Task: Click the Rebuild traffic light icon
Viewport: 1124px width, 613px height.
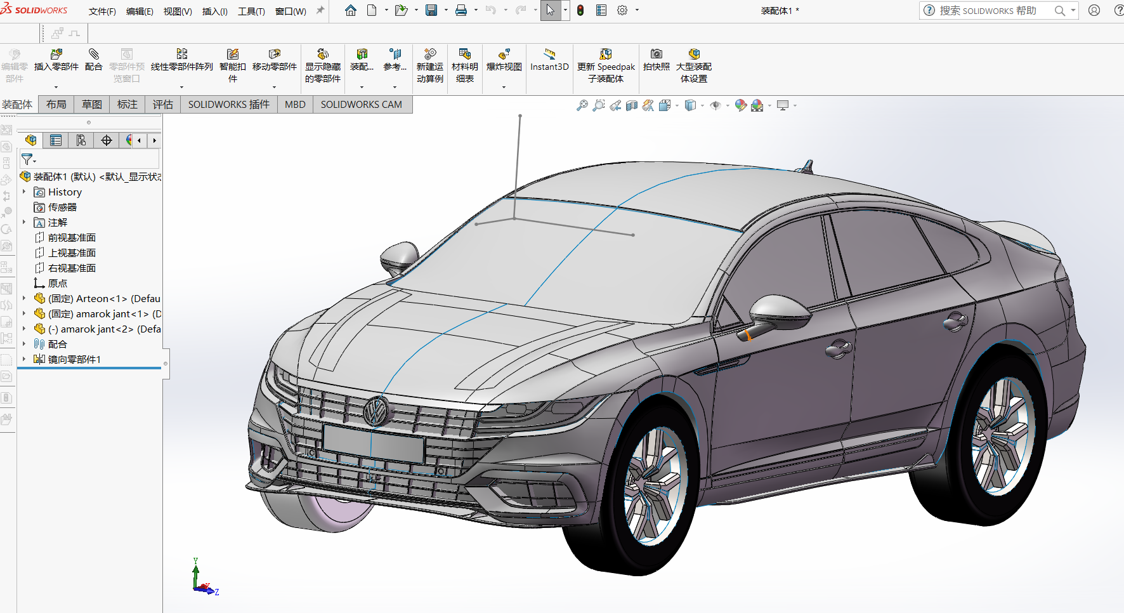Action: [x=580, y=10]
